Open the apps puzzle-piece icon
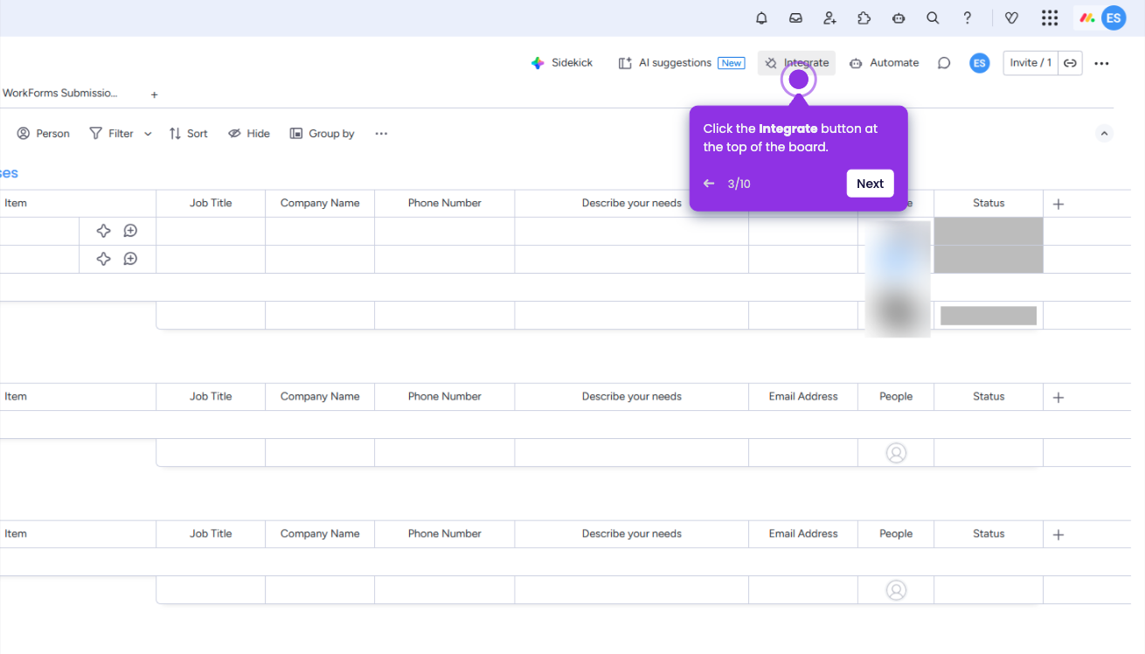This screenshot has width=1145, height=654. (x=864, y=17)
